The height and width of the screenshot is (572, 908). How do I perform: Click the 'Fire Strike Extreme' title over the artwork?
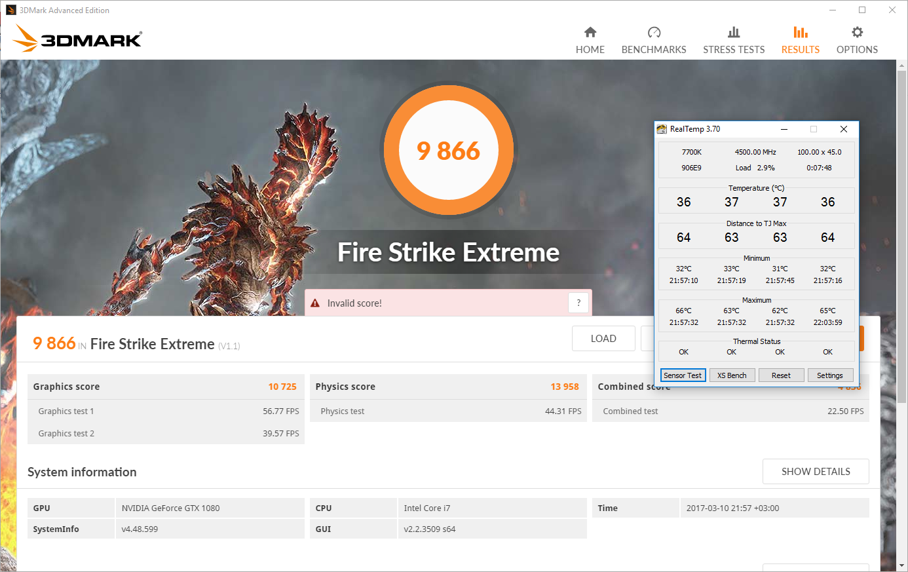(x=449, y=252)
